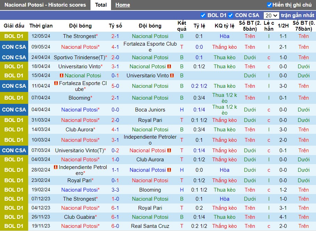Click the Tỷ lệ column header
The width and height of the screenshot is (316, 231).
199,26
